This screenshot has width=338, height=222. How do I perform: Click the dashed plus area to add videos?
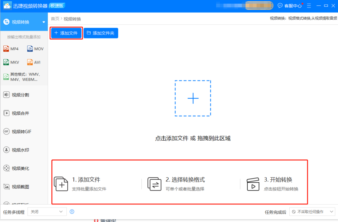coord(193,98)
